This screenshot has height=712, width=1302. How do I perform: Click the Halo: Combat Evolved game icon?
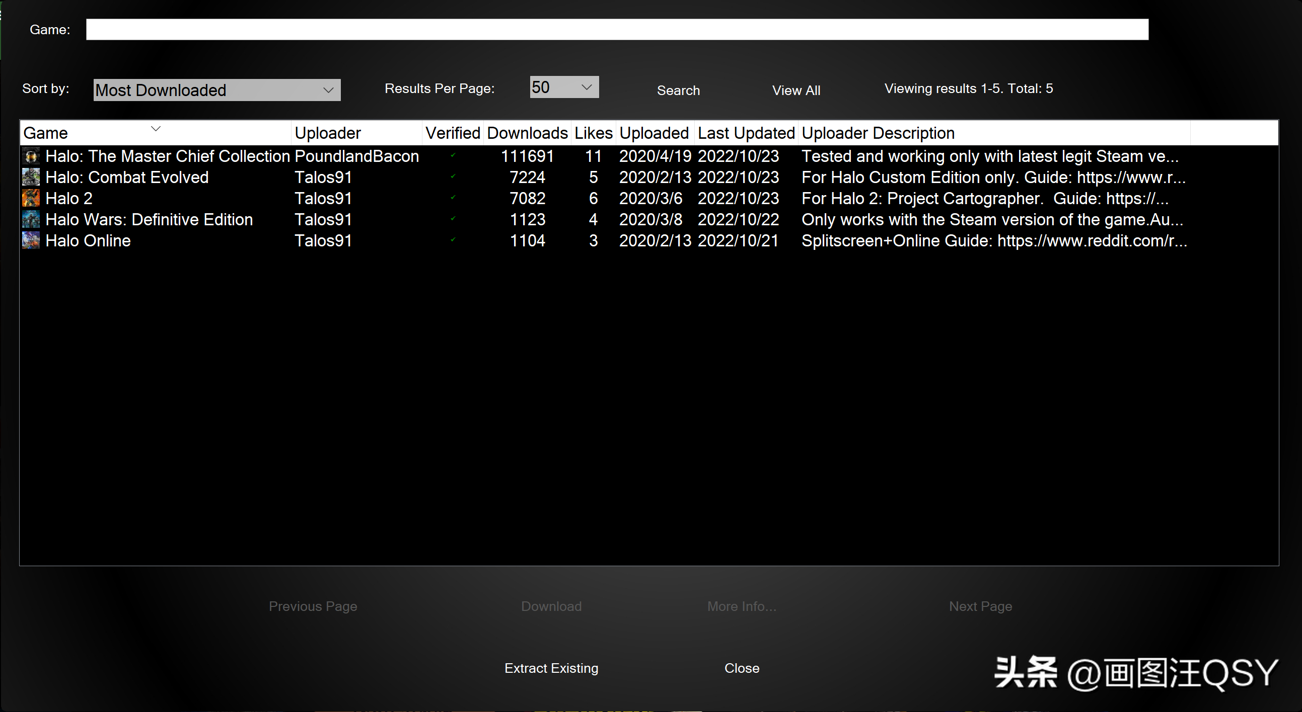click(31, 177)
